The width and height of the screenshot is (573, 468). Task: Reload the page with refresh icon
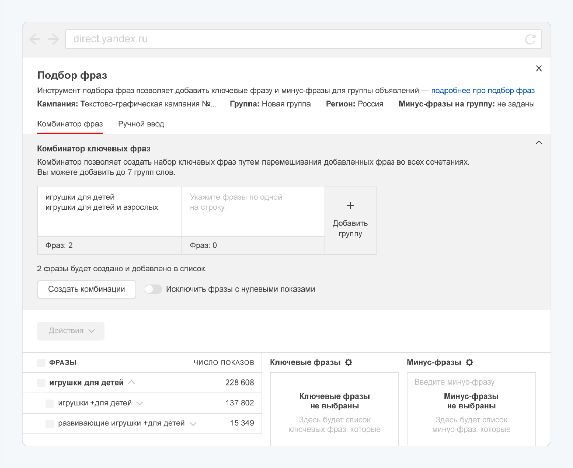pos(530,40)
